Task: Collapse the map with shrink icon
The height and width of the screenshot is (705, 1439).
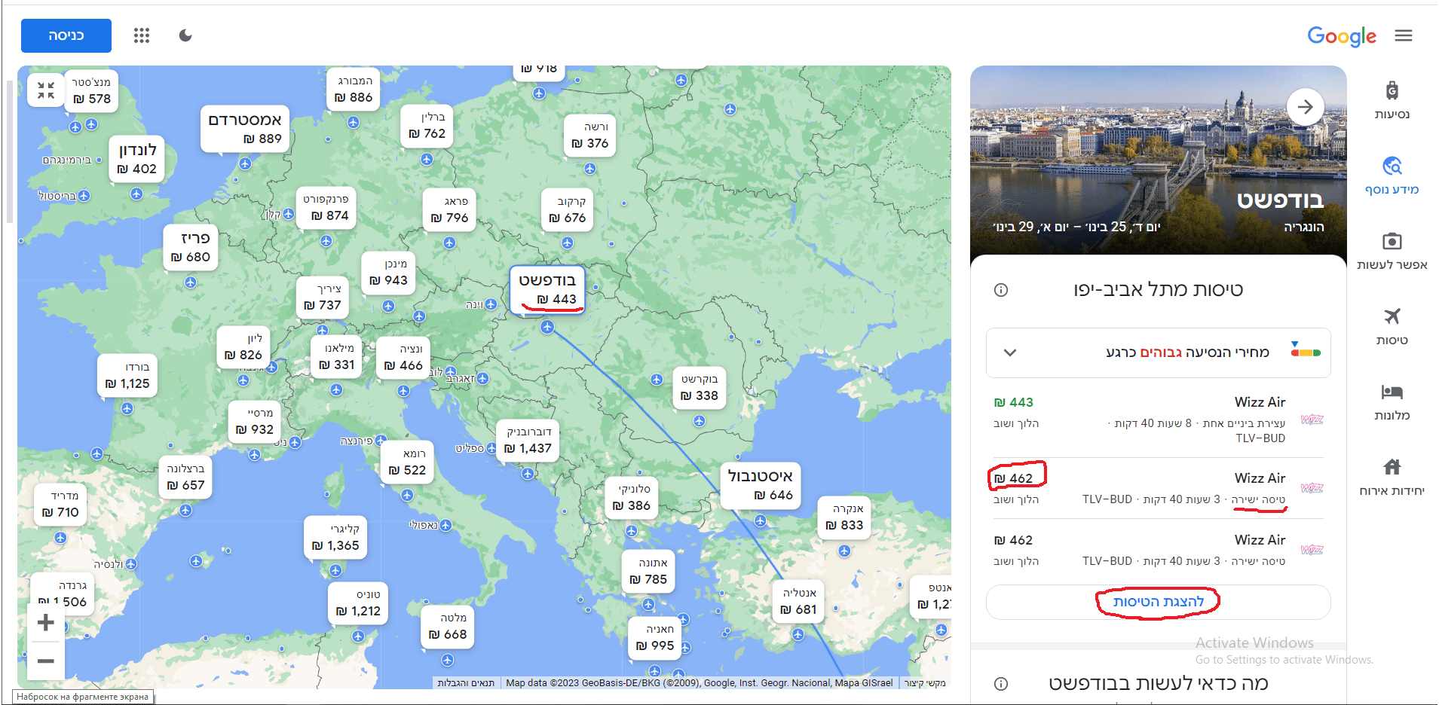Action: 46,90
